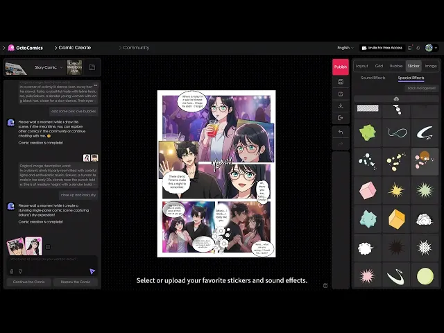
Task: Undo the last action
Action: click(x=341, y=132)
